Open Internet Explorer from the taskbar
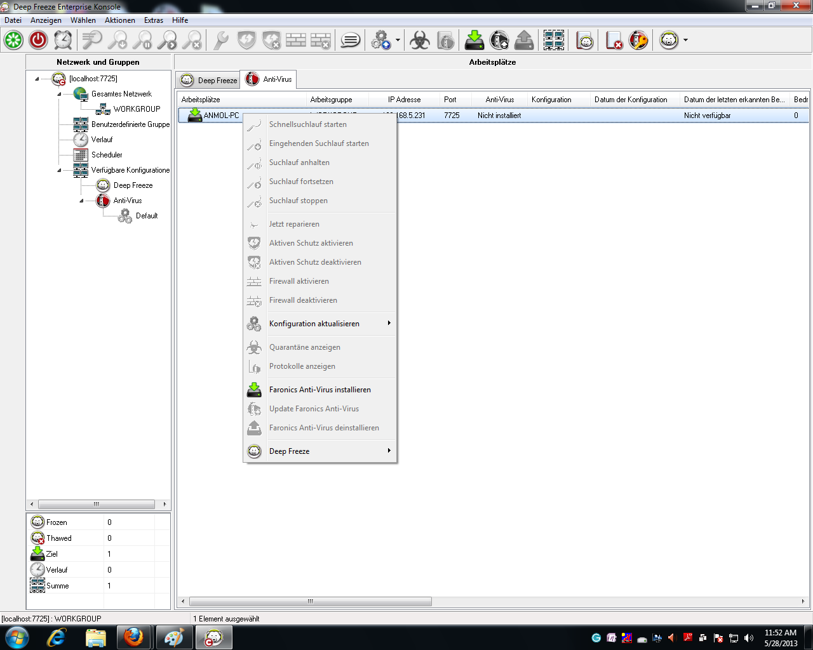This screenshot has height=650, width=813. (57, 637)
